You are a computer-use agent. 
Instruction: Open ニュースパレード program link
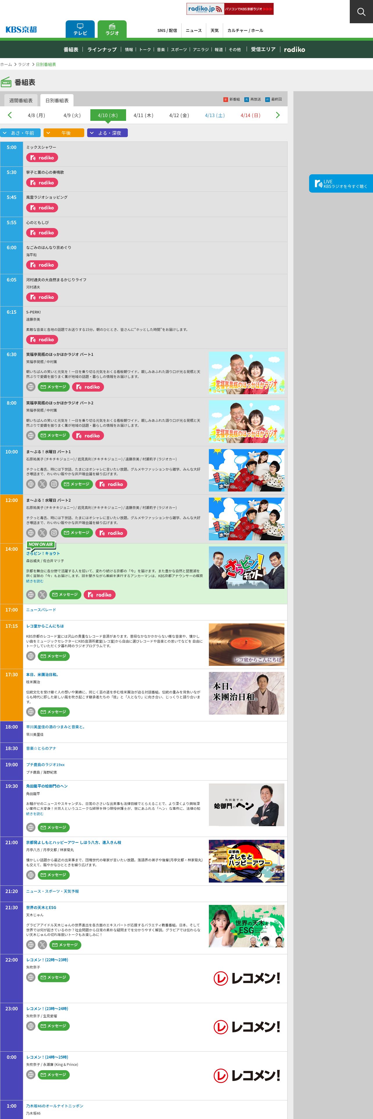[x=41, y=610]
